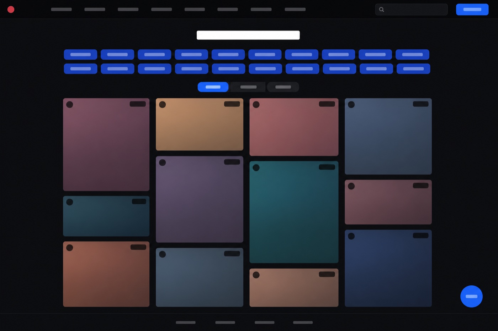The height and width of the screenshot is (331, 498).
Task: Click the circle avatar on the purple card
Action: 163,163
